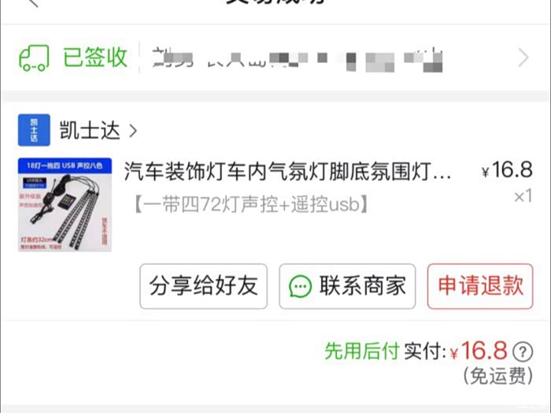Image resolution: width=551 pixels, height=413 pixels.
Task: View the LED light strip product thumbnail
Action: coord(65,205)
